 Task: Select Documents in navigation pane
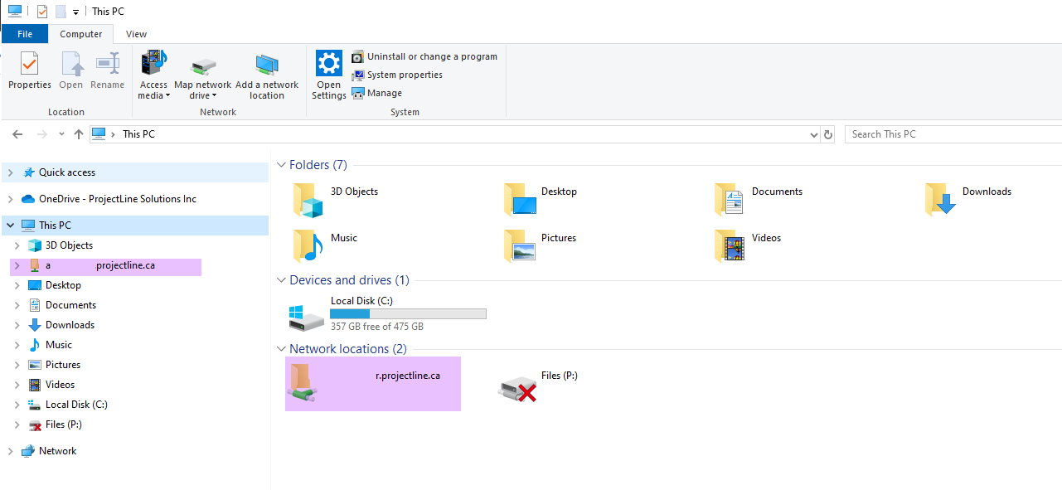tap(70, 305)
